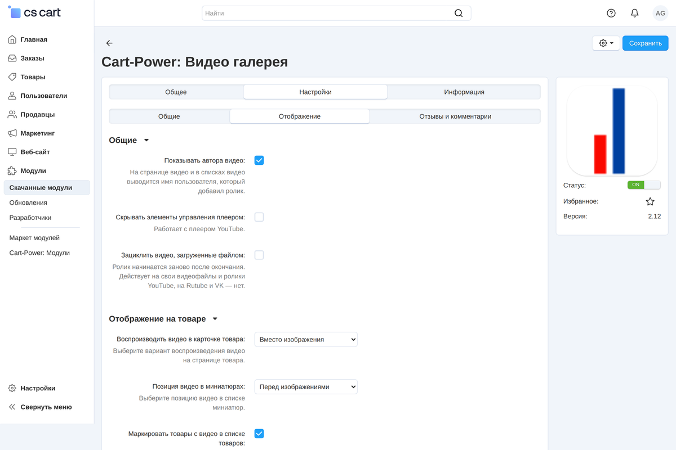Image resolution: width=676 pixels, height=450 pixels.
Task: Open the Отзывы и комментарии tab
Action: point(455,116)
